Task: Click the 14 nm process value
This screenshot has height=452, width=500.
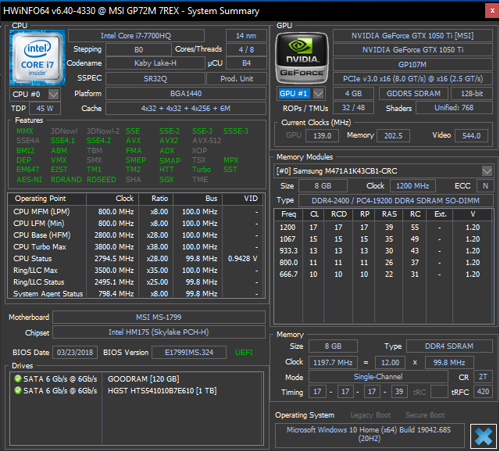Action: tap(246, 36)
